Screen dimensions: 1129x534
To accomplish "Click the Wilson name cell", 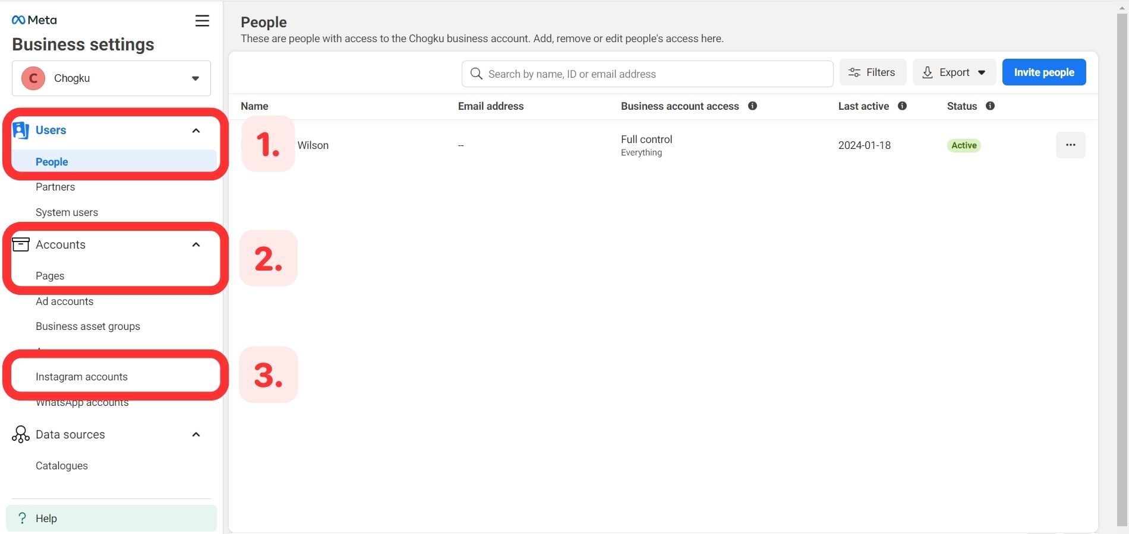I will click(313, 145).
